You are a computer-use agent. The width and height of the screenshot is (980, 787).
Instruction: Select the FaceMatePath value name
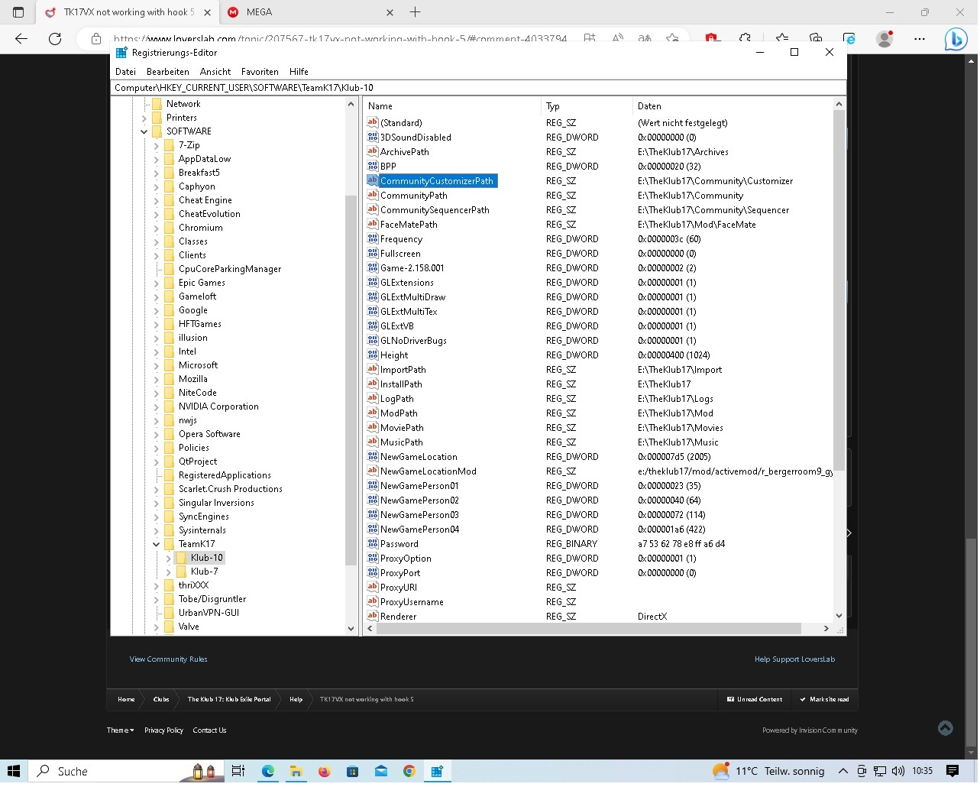point(409,225)
